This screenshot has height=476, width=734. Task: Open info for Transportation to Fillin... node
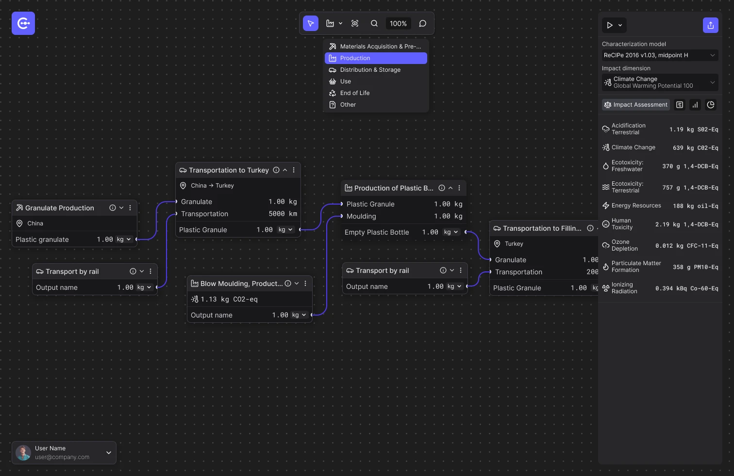(590, 228)
